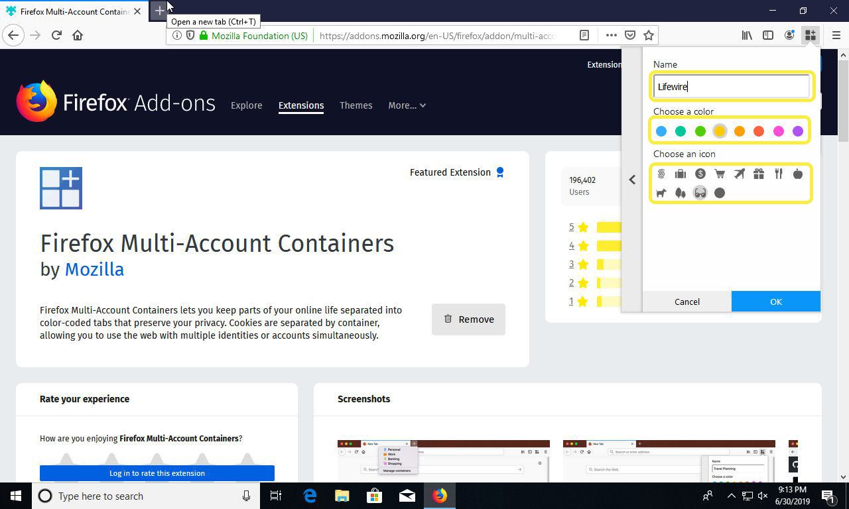Show site information icon in address bar
Screen dimensions: 849x509
click(176, 35)
